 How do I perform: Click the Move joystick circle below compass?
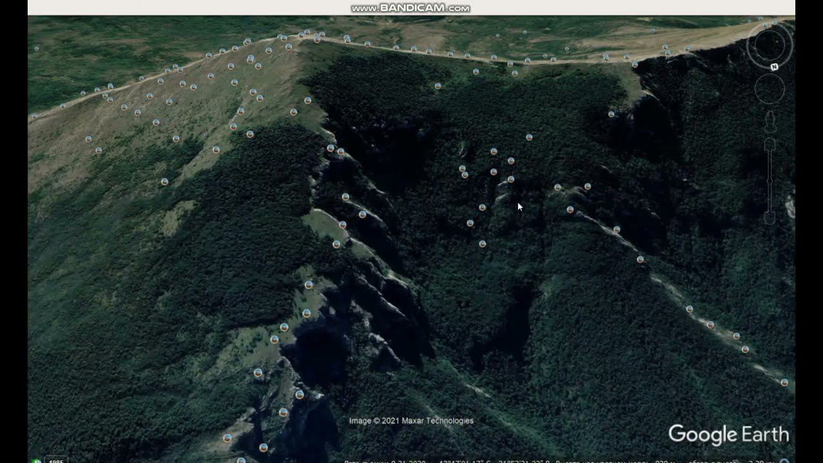(770, 88)
